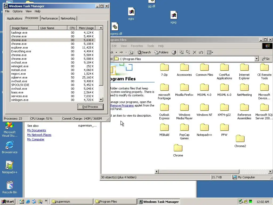The image size is (273, 205).
Task: Sort processes by CPU column
Action: tap(72, 28)
